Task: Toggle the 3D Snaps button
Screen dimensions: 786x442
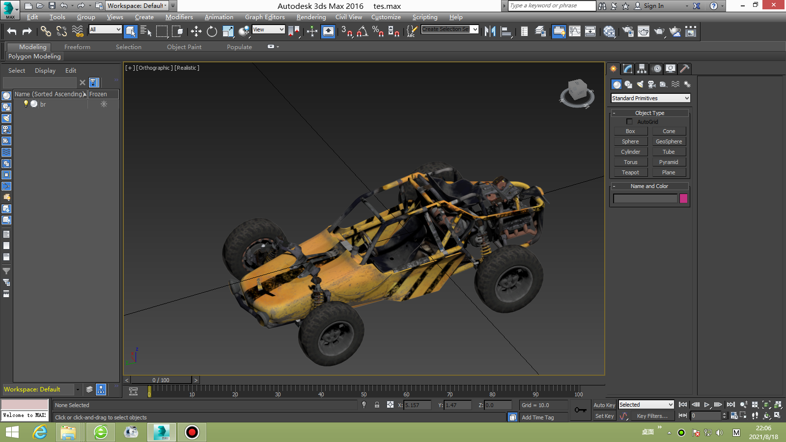Action: coord(346,31)
